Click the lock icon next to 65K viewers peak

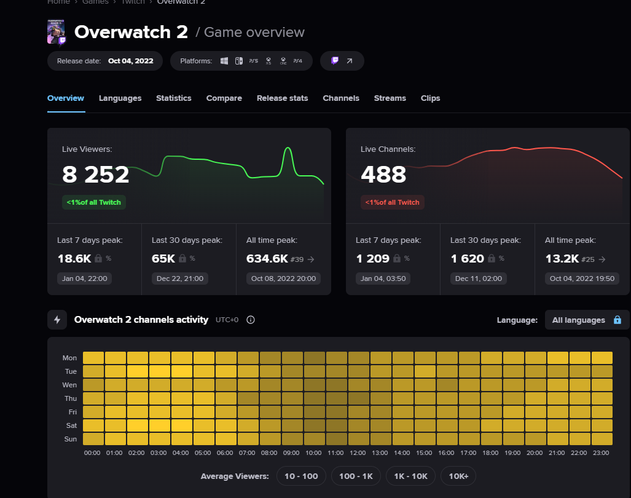pos(182,258)
